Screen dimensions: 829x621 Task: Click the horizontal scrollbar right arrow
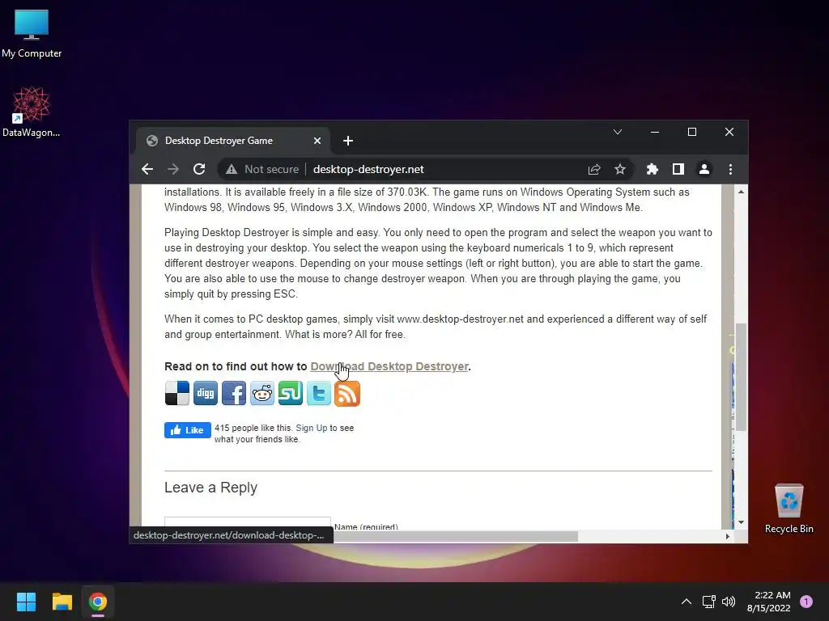tap(728, 537)
